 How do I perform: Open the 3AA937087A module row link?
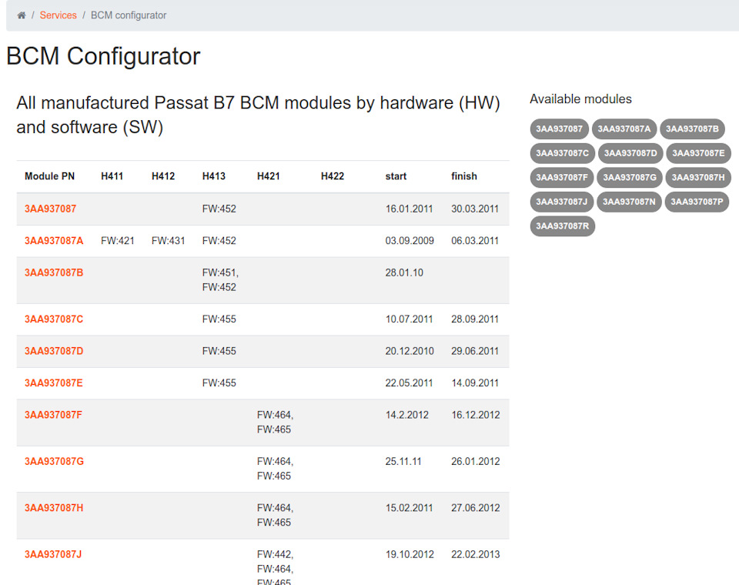click(x=54, y=241)
